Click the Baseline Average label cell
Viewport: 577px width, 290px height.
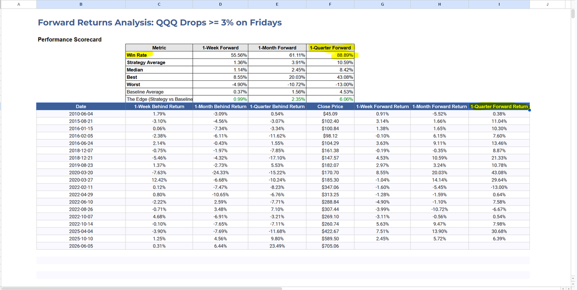pyautogui.click(x=159, y=91)
